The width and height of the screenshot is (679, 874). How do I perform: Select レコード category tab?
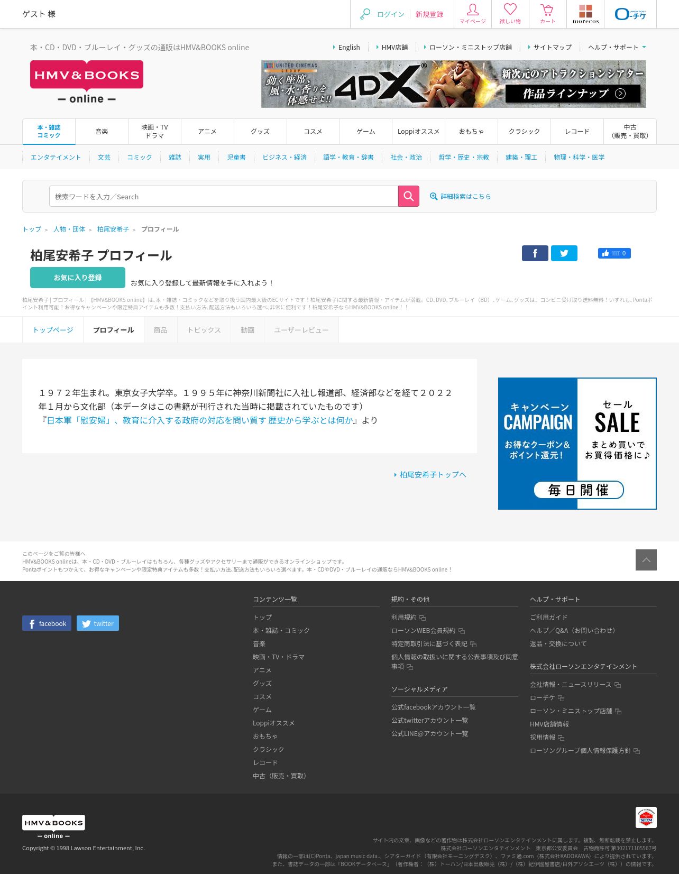577,131
